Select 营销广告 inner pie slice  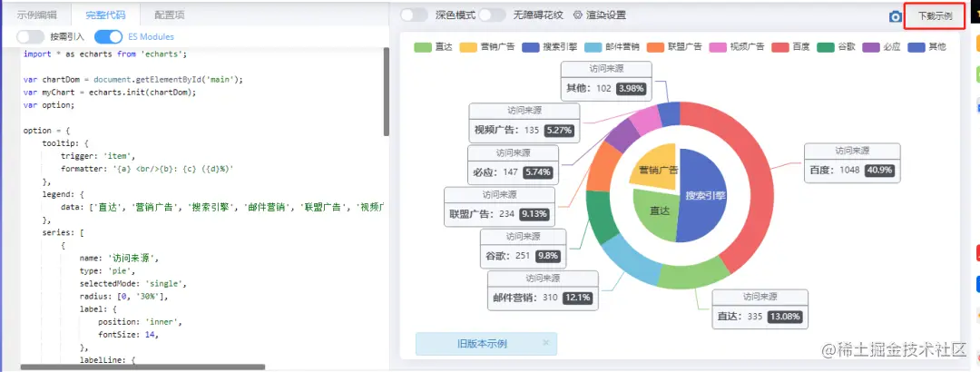click(x=656, y=168)
